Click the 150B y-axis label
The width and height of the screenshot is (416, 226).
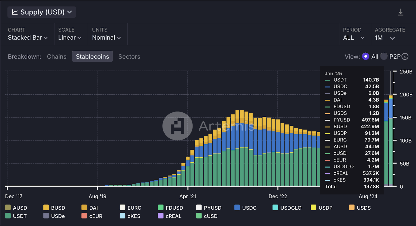click(406, 118)
